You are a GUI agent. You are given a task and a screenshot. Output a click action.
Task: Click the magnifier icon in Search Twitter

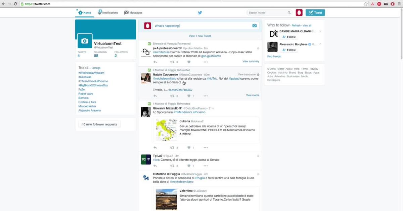coord(289,13)
